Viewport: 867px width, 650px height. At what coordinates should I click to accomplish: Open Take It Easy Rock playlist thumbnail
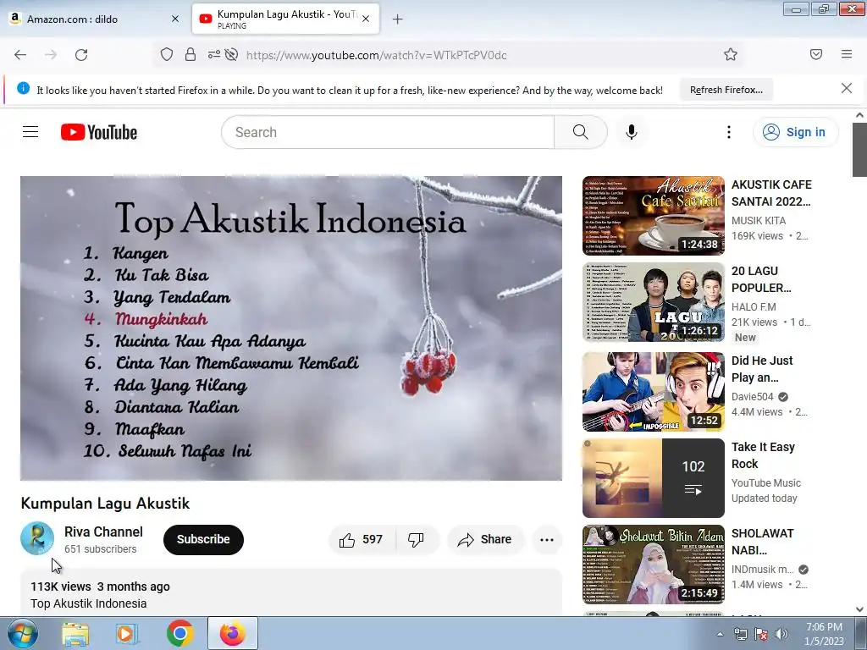[653, 477]
